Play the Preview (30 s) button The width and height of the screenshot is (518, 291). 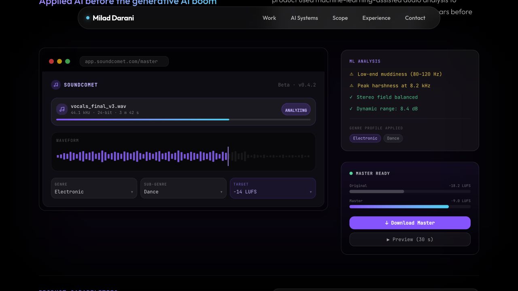[x=410, y=239]
